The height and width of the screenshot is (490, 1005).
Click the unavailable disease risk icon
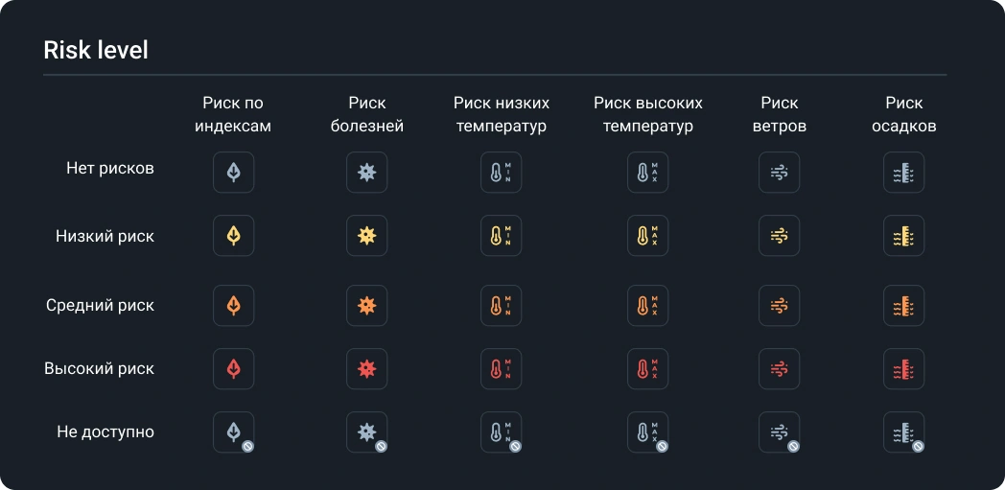[366, 432]
